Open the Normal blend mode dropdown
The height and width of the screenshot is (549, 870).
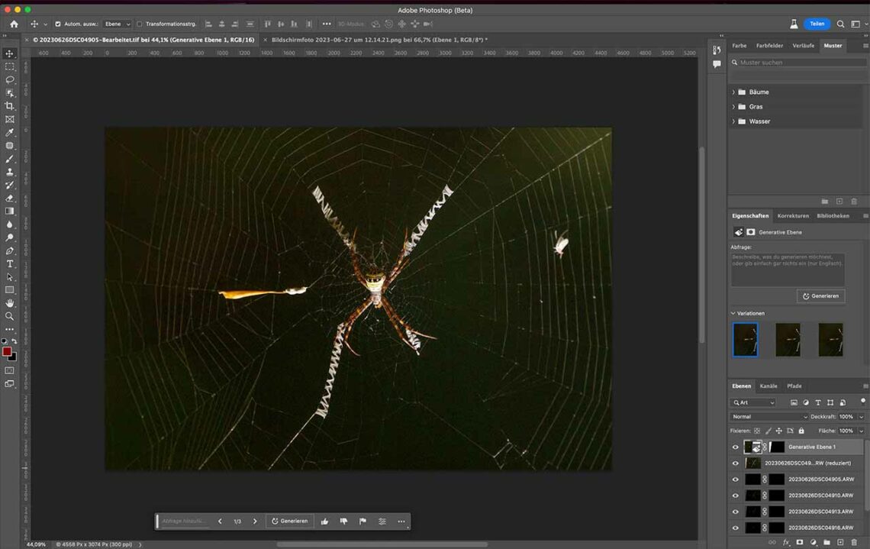click(768, 417)
